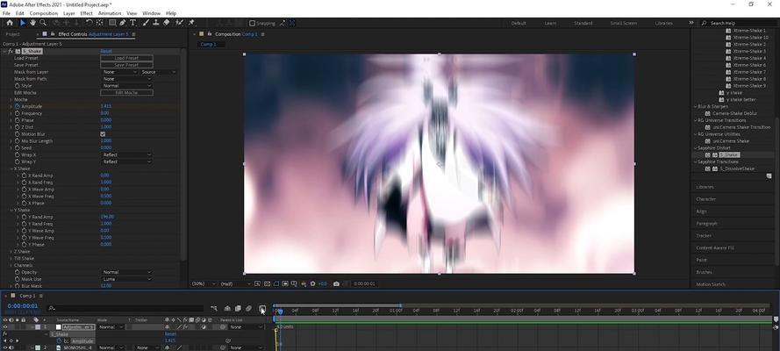
Task: Click the composition mini-flowchart icon in the timeline
Action: pyautogui.click(x=214, y=309)
